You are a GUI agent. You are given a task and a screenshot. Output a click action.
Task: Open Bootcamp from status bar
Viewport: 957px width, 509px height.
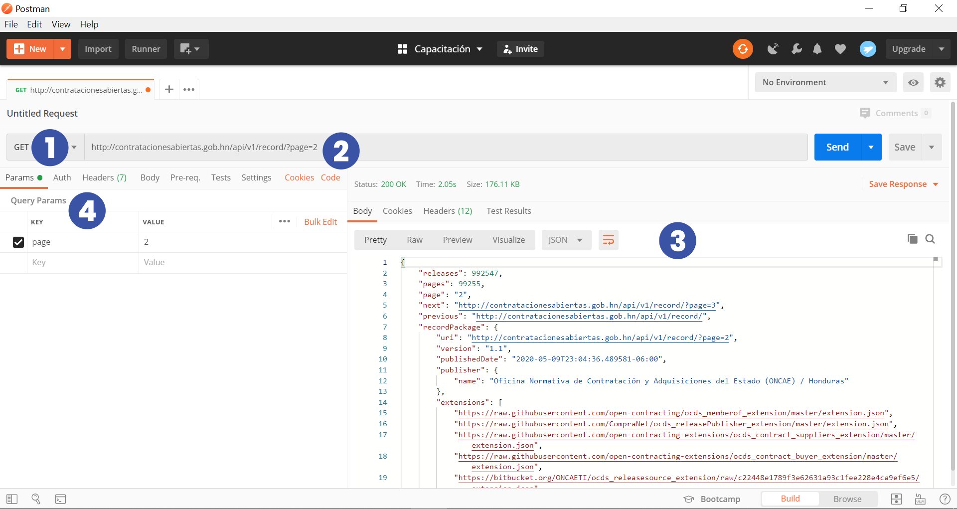(x=712, y=499)
